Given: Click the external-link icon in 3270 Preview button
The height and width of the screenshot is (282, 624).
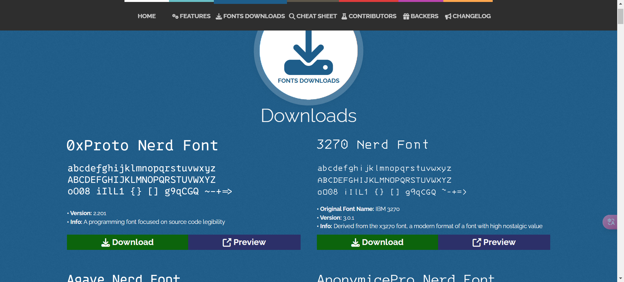Looking at the screenshot, I should coord(477,242).
